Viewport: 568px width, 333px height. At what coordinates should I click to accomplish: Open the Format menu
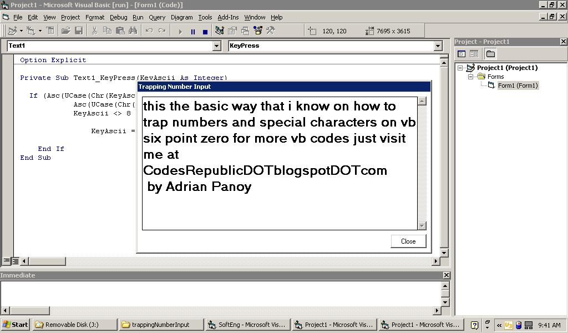point(95,17)
